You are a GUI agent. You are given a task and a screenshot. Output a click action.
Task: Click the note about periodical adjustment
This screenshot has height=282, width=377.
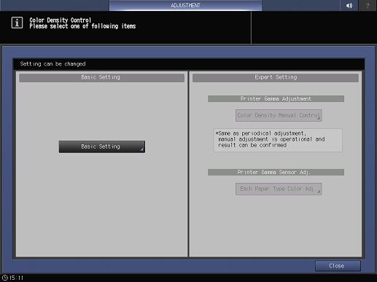(278, 140)
